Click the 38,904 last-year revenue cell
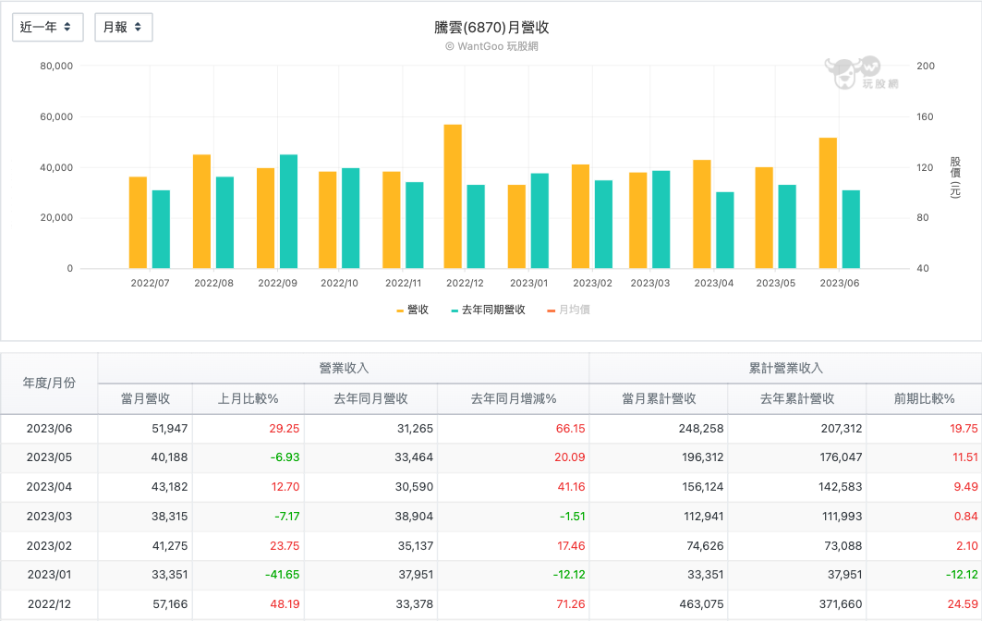The height and width of the screenshot is (621, 982). (370, 517)
